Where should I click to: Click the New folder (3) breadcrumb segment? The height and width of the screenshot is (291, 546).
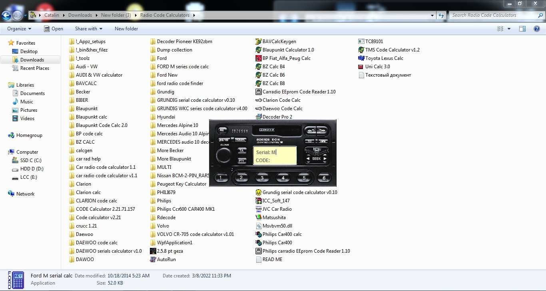pyautogui.click(x=116, y=15)
